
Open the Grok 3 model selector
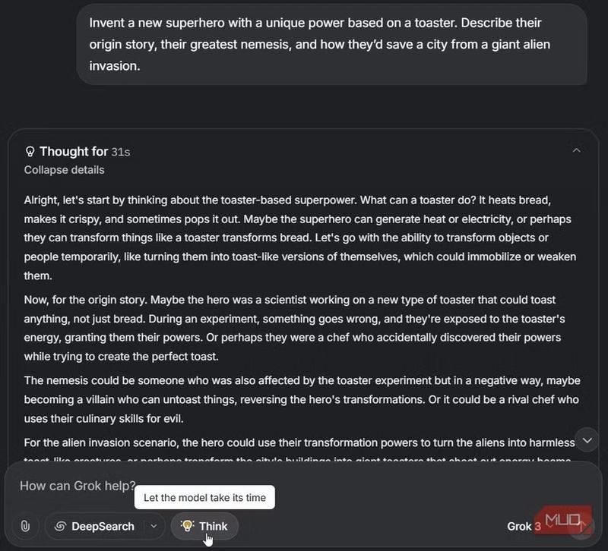tap(524, 526)
